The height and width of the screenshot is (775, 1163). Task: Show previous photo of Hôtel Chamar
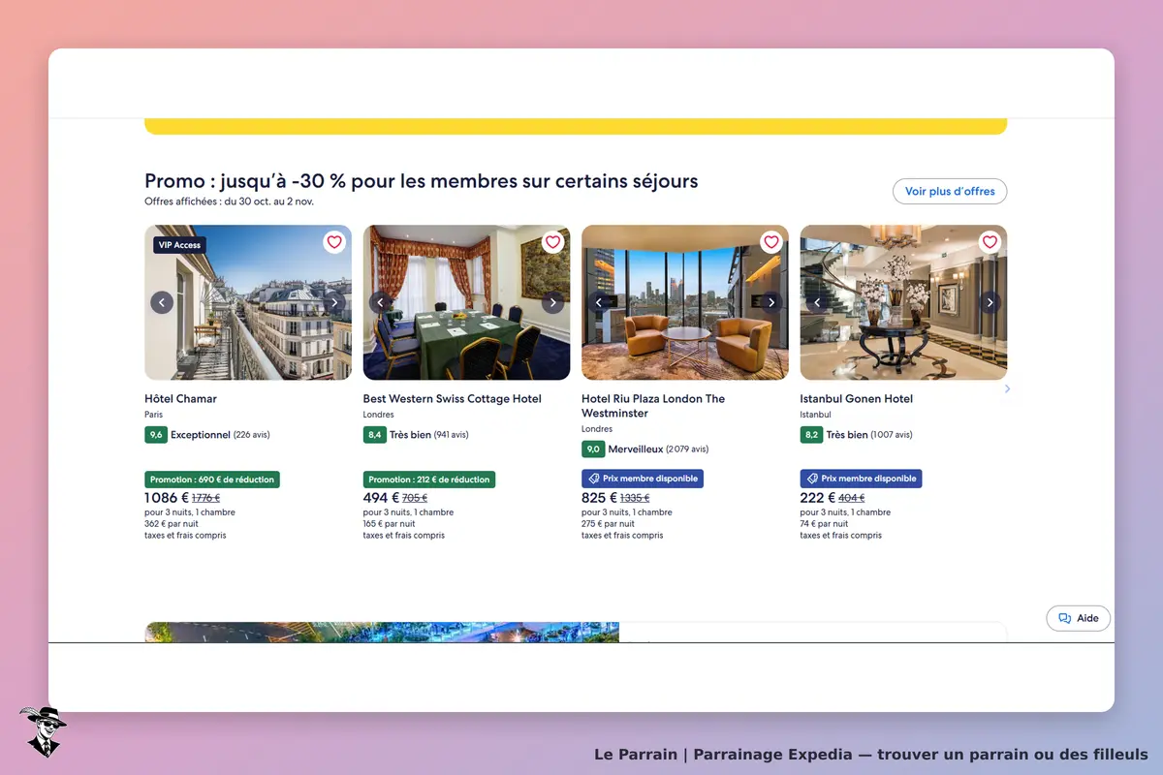(x=162, y=302)
